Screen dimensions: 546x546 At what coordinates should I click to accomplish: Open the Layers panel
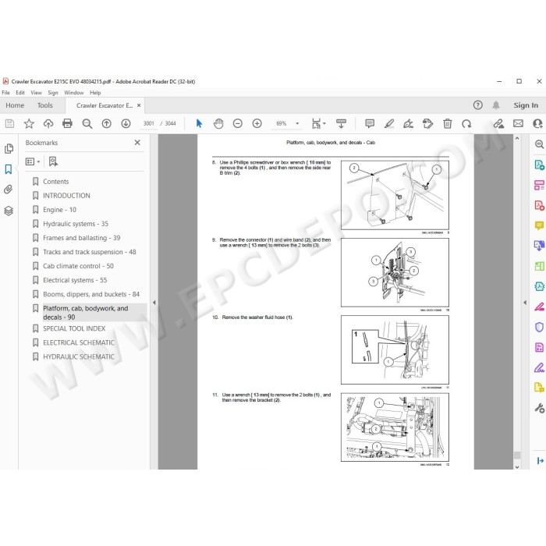[9, 211]
